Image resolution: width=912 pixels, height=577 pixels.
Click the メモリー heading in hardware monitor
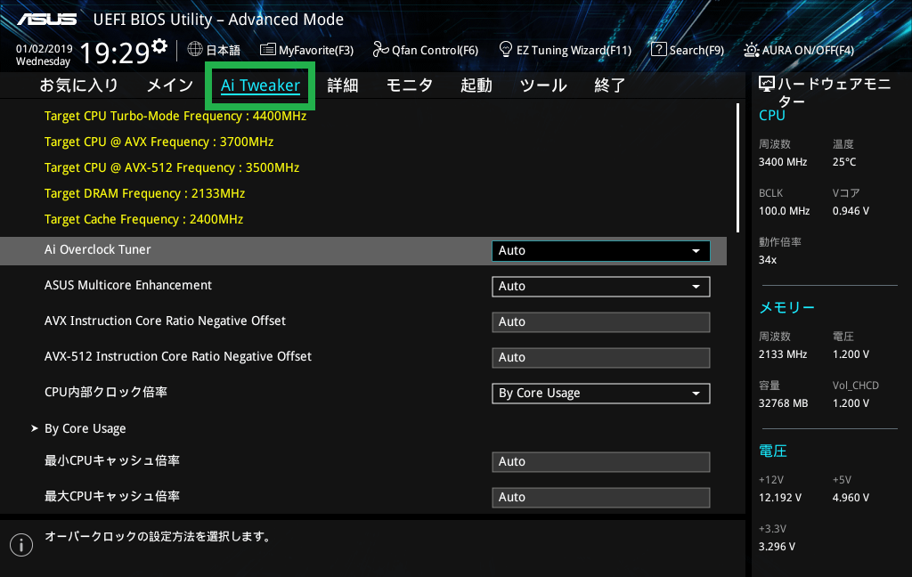click(786, 307)
